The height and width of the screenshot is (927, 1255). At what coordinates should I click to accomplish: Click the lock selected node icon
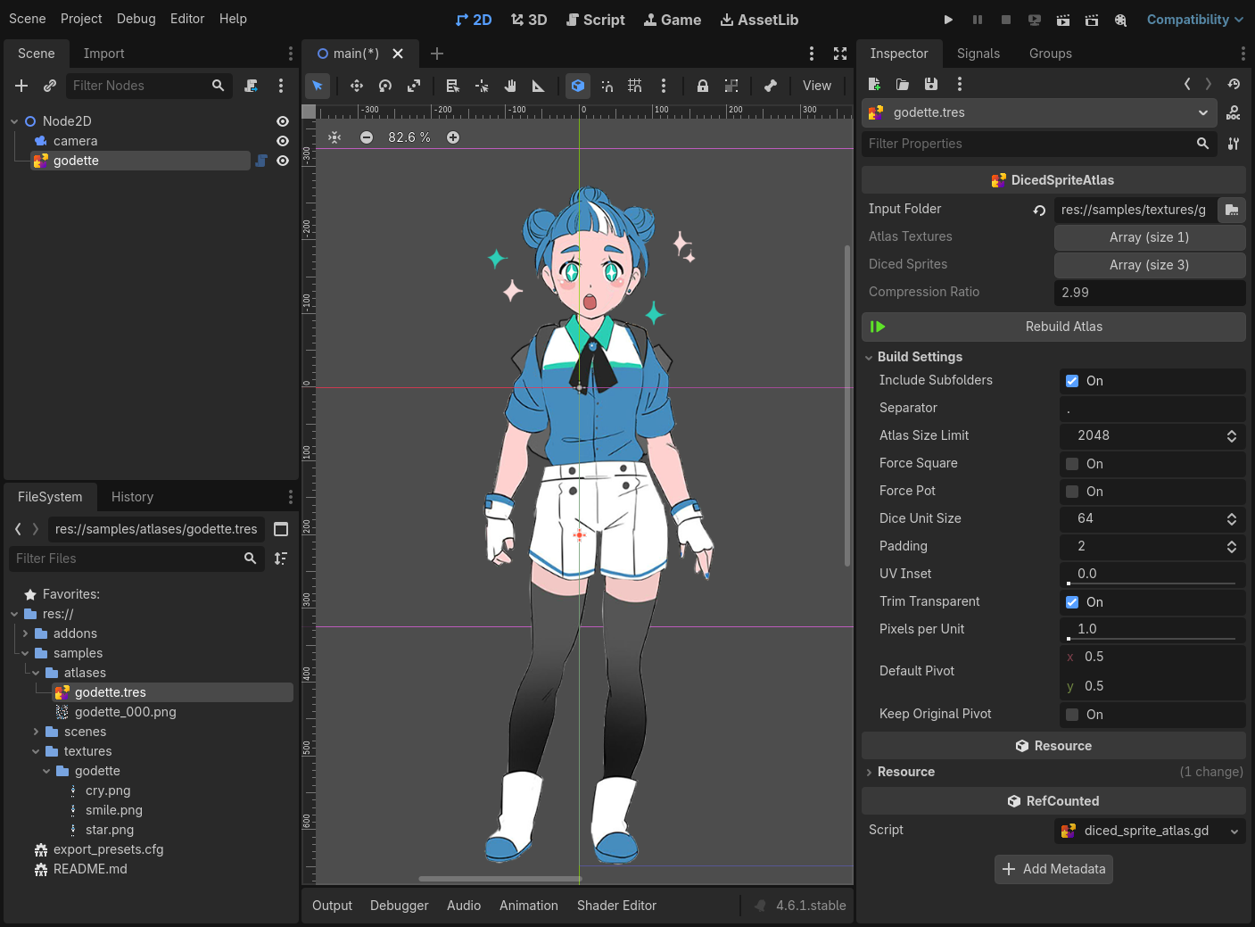[x=703, y=86]
